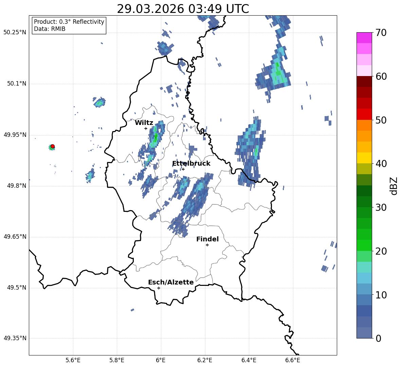Click the 6.6°E longitude label
Screen dimensions: 402x367
coord(293,361)
